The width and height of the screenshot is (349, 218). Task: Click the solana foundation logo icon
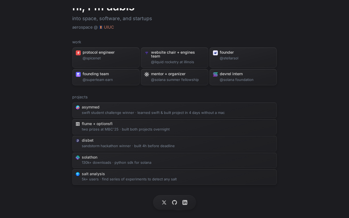click(215, 74)
